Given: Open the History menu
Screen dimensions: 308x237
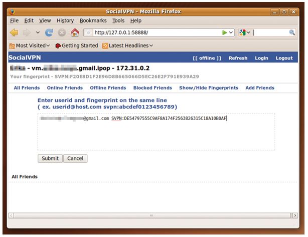Looking at the screenshot, I should click(65, 20).
